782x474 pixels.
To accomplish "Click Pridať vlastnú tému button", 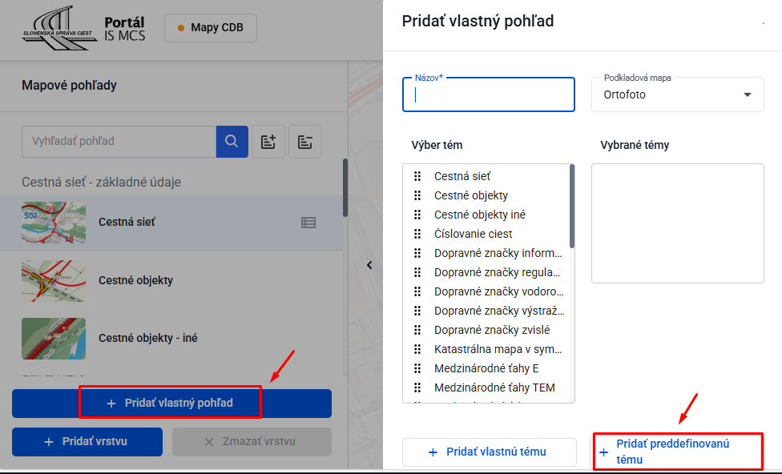I will click(489, 452).
